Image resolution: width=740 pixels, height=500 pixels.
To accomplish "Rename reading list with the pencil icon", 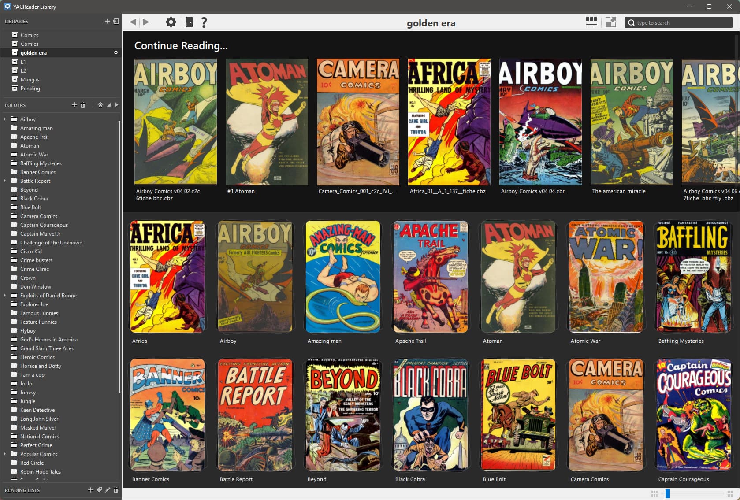I will coord(108,489).
